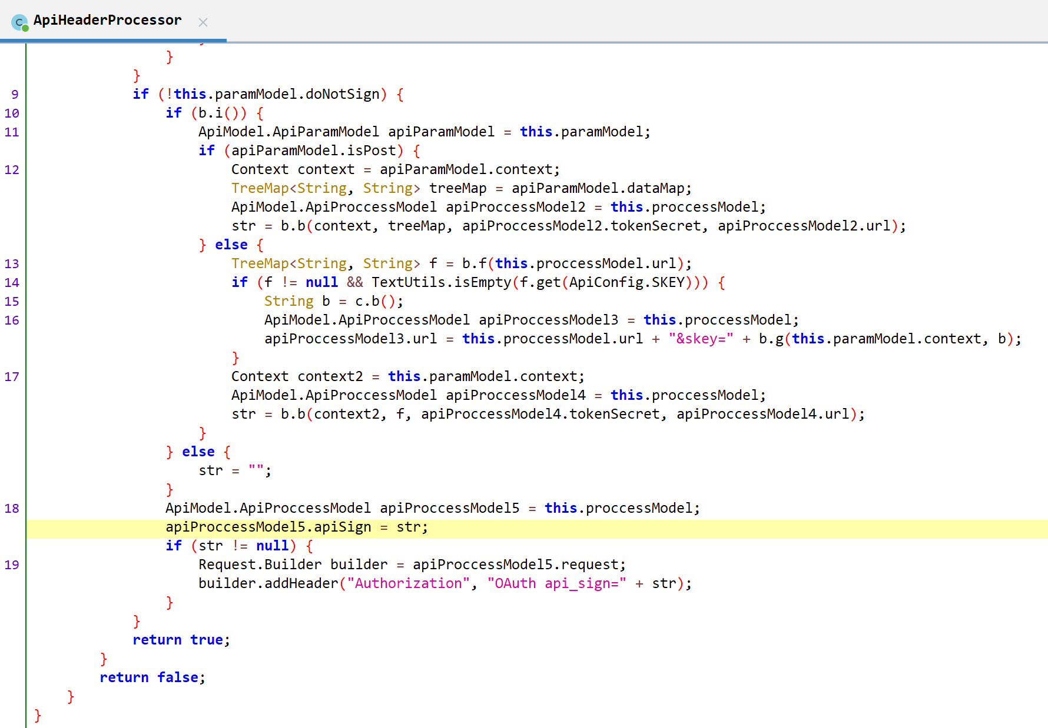Click the ApiHeaderProcessor class icon in tab
Screen dimensions: 1048x728
point(19,22)
